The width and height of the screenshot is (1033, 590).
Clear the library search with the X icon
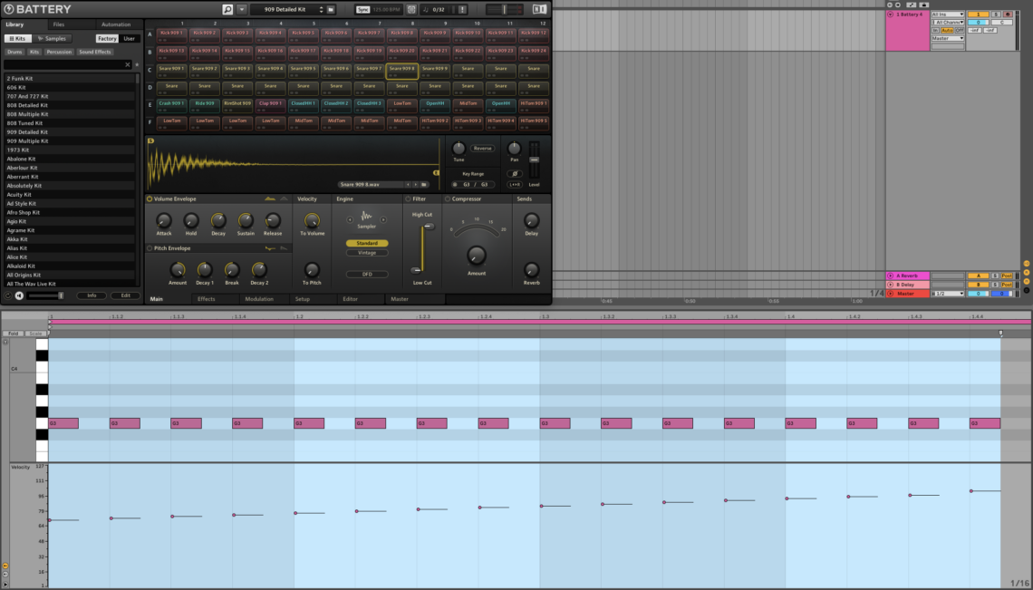point(128,63)
